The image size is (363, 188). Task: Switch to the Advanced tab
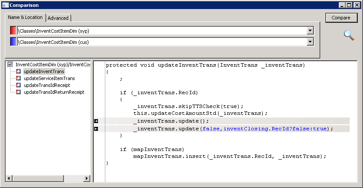tap(58, 18)
